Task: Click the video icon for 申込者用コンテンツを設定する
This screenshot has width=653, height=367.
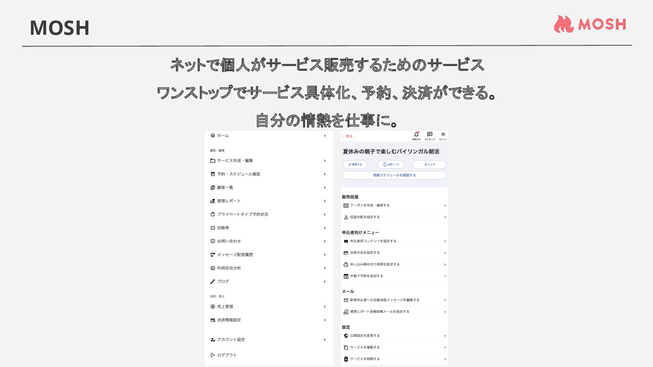Action: [x=346, y=241]
